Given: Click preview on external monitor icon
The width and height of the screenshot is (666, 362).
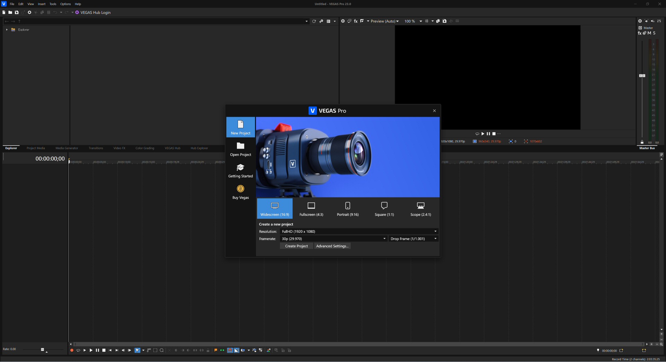Looking at the screenshot, I should tap(349, 21).
